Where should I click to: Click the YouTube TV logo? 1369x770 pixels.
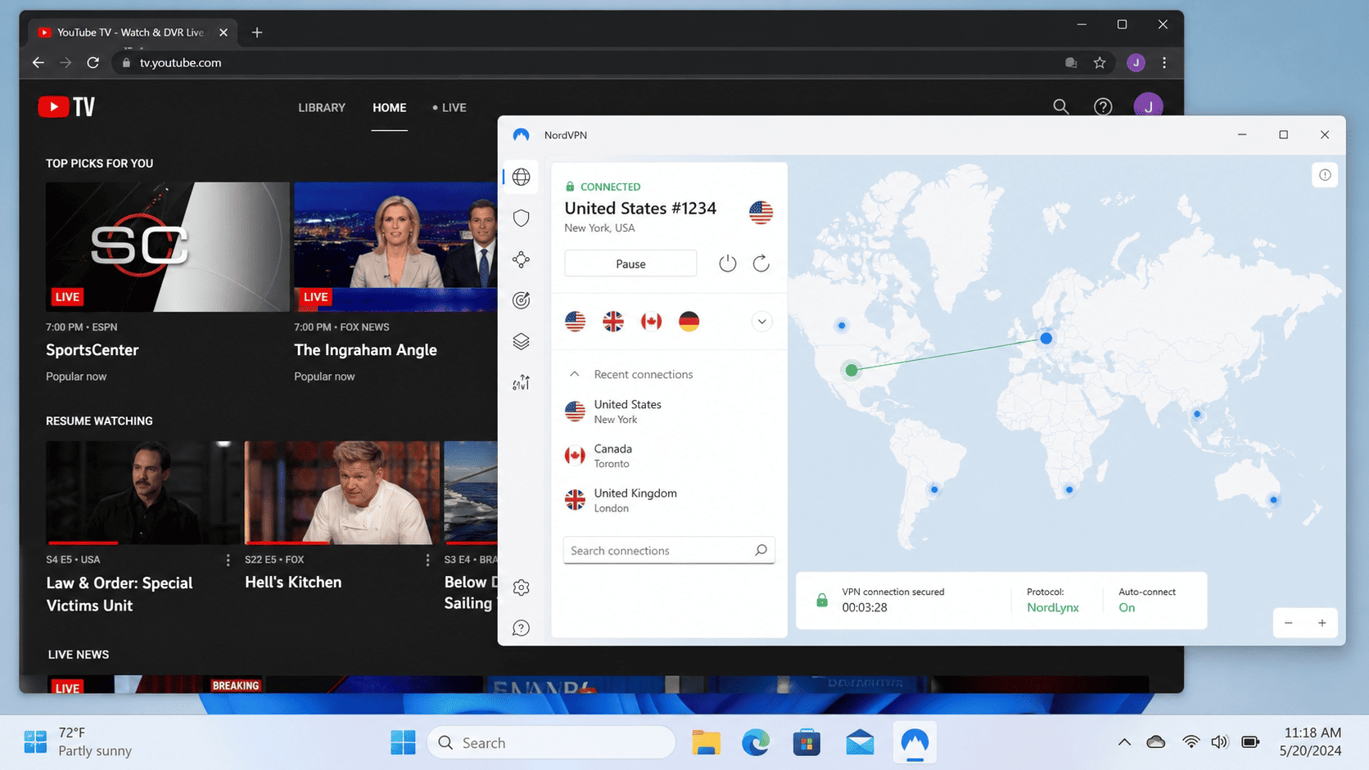[x=66, y=107]
